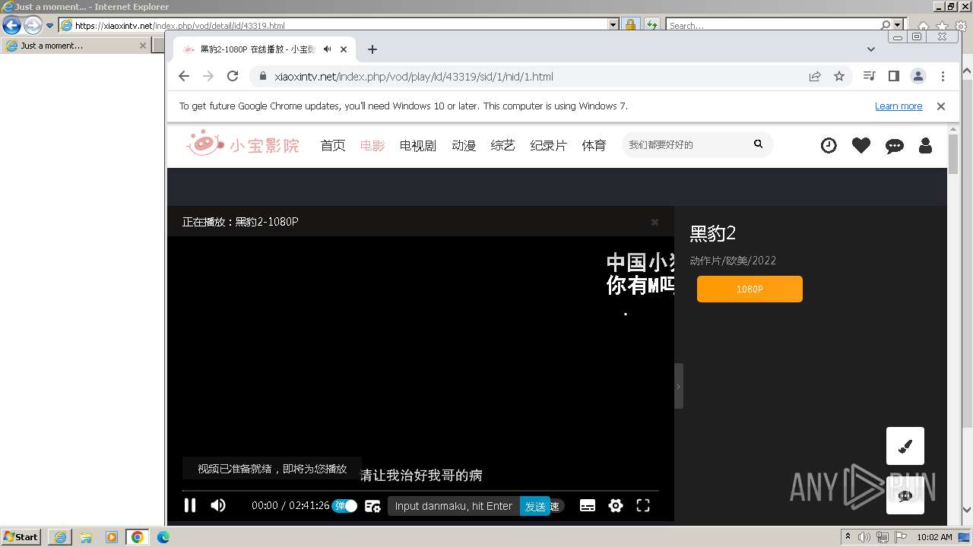Click the danmaku text input field

454,506
